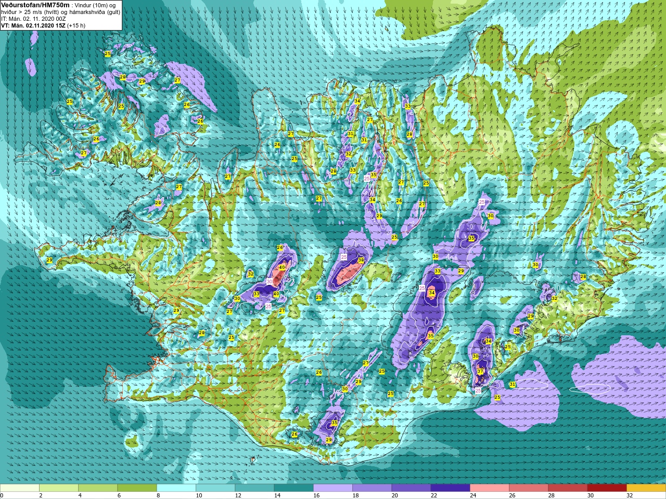Click the orange above-32 legend swatch

tap(646, 488)
